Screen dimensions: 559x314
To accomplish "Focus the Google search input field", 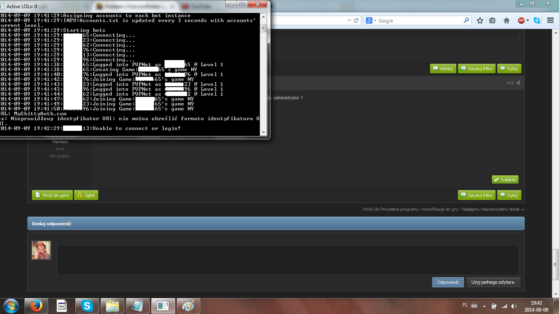I will [x=420, y=20].
